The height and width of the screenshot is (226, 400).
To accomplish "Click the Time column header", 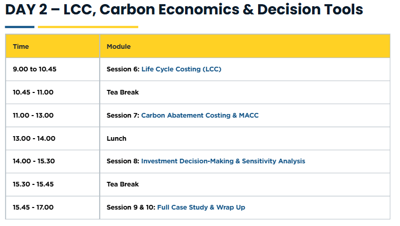I will coord(21,47).
